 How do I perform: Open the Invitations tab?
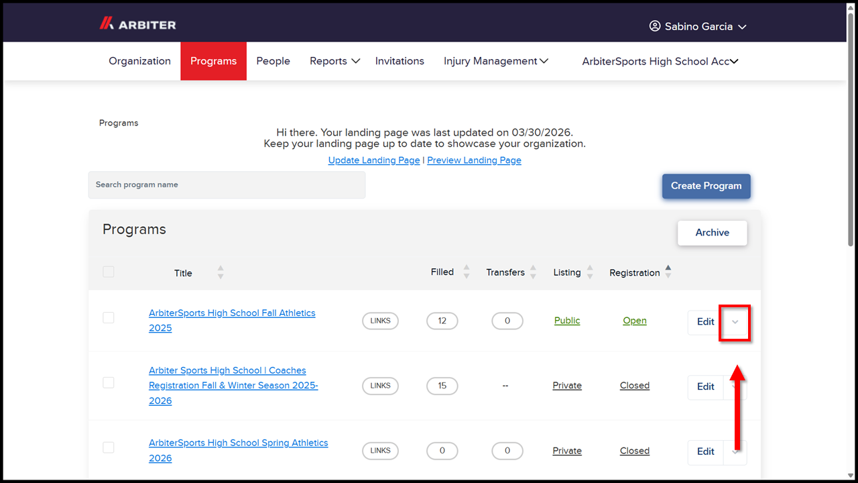coord(400,61)
